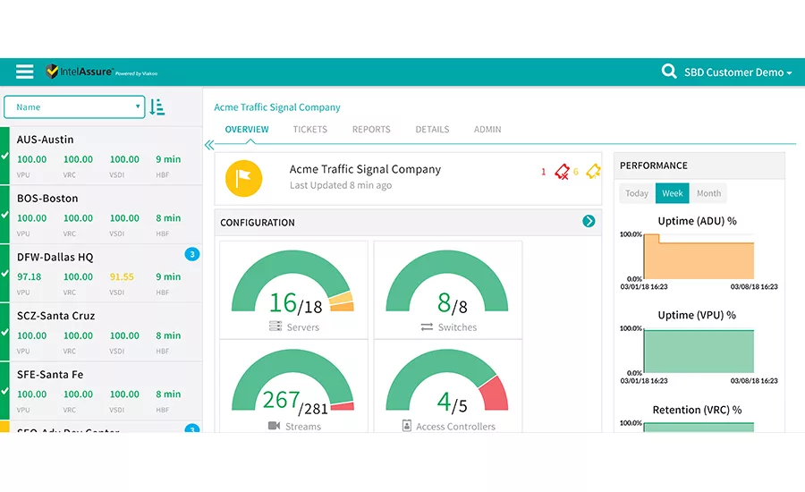Go to the Admin tab

(487, 130)
